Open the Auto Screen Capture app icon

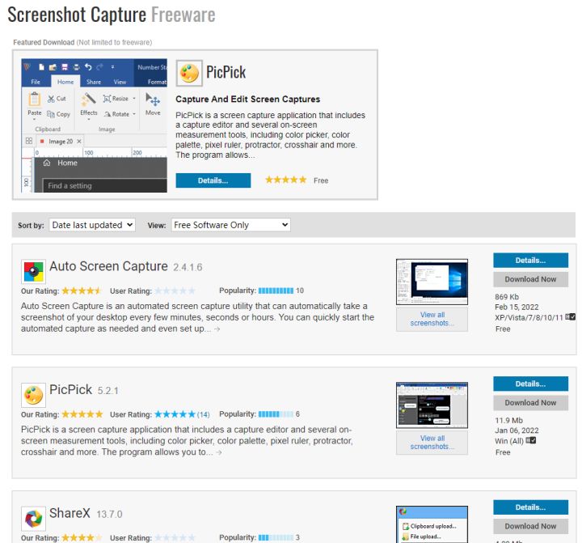(x=33, y=271)
